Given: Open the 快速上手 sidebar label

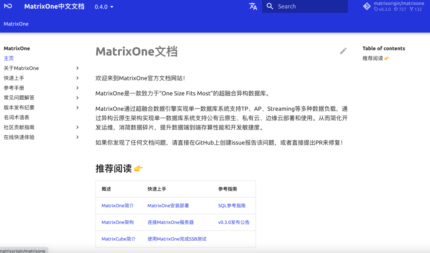Looking at the screenshot, I should pyautogui.click(x=14, y=78).
